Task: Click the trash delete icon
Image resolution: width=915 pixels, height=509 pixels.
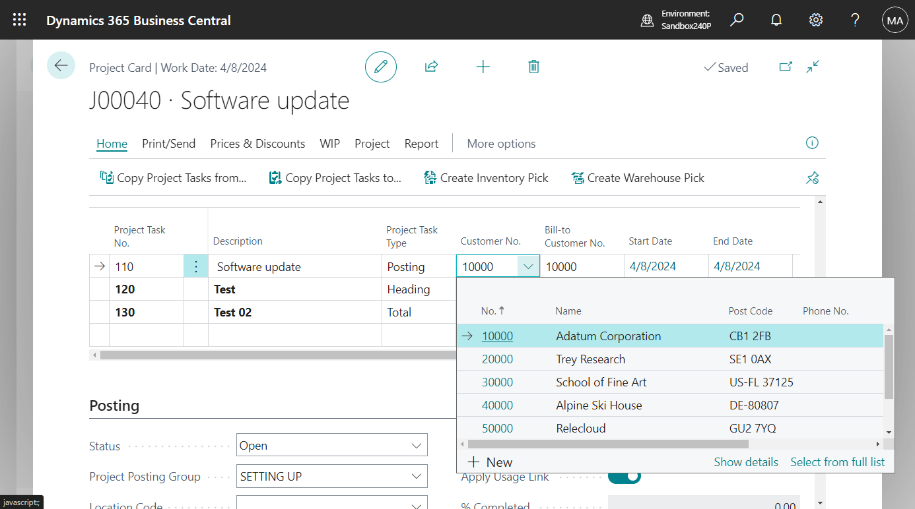Action: point(534,67)
